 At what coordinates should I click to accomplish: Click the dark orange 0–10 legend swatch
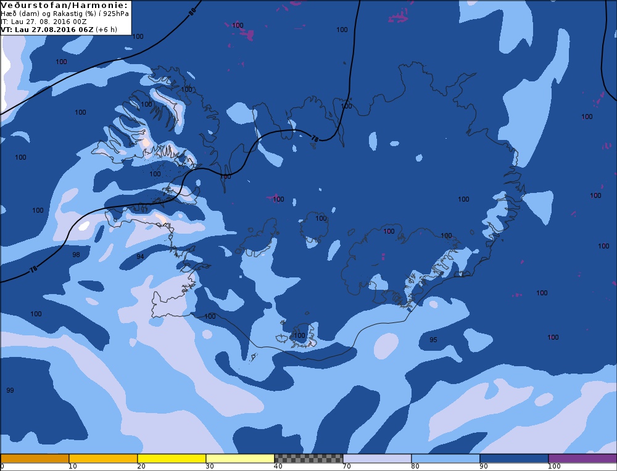click(x=35, y=459)
